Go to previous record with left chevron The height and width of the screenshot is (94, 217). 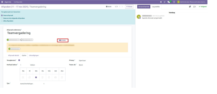coord(120,7)
